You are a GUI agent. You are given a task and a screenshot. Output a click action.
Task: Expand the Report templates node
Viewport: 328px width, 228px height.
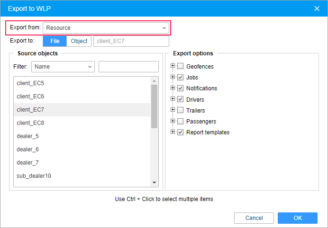tap(173, 132)
